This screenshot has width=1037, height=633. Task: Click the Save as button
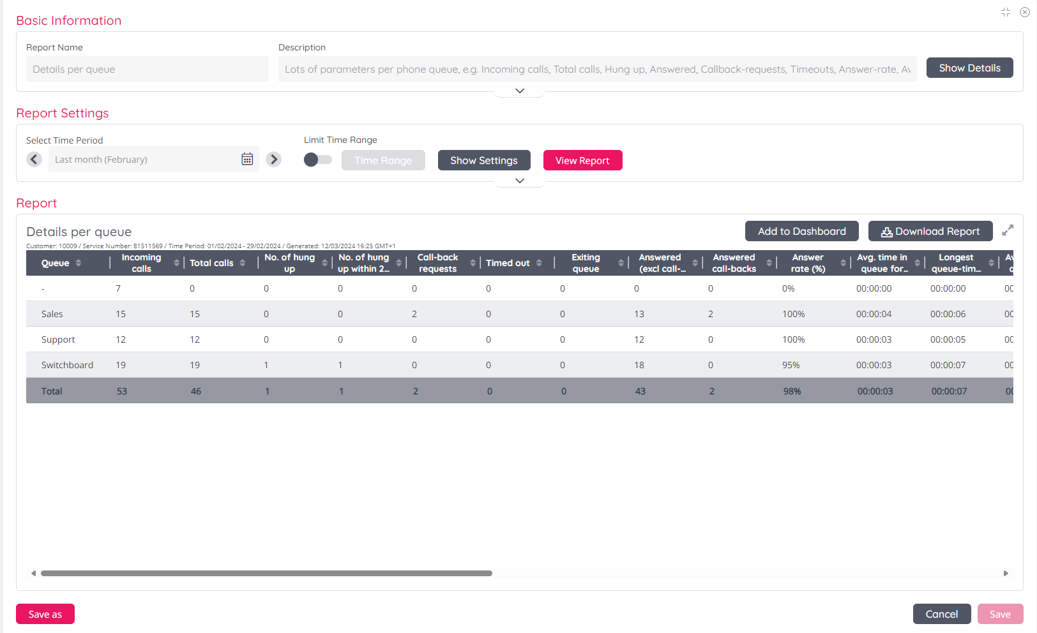click(45, 614)
